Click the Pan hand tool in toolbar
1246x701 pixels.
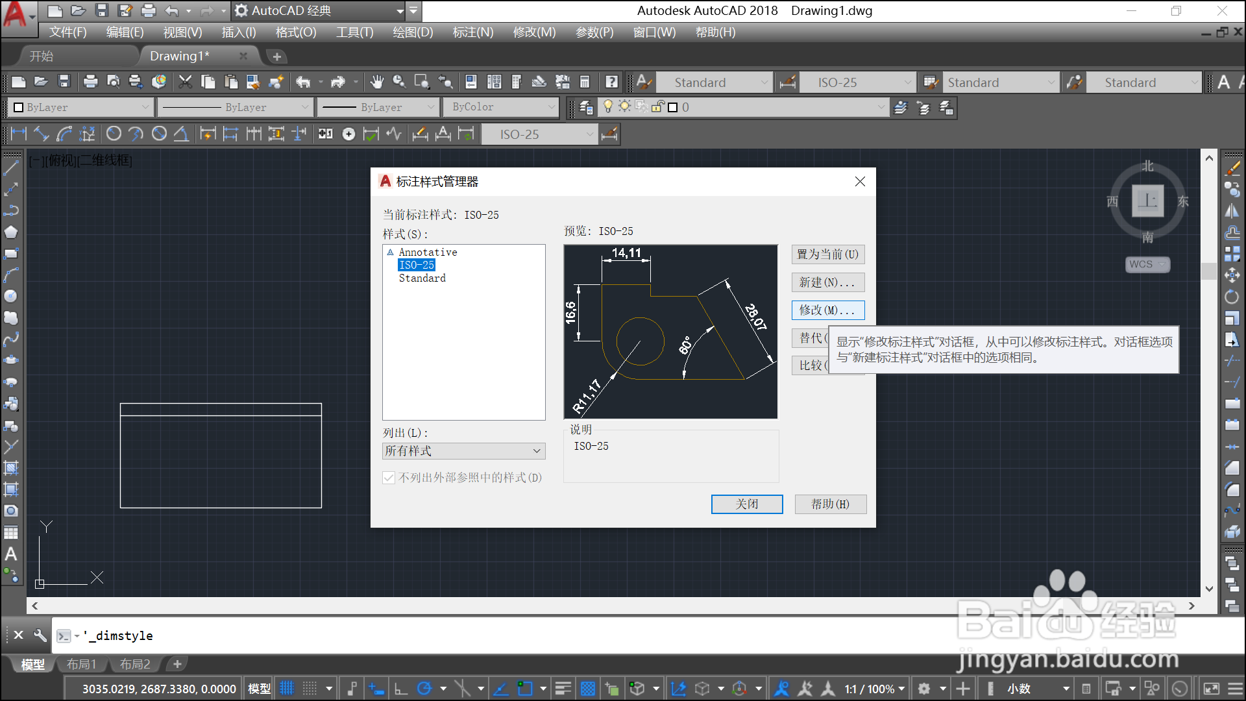coord(377,82)
